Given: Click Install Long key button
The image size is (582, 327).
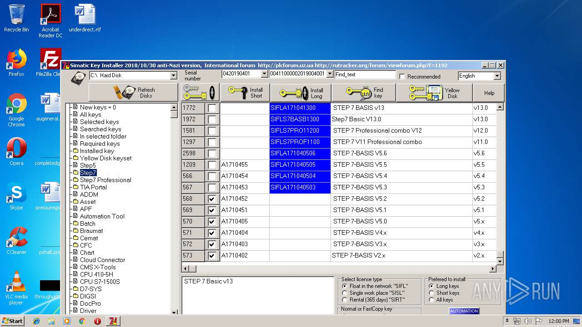Looking at the screenshot, I should pos(301,93).
